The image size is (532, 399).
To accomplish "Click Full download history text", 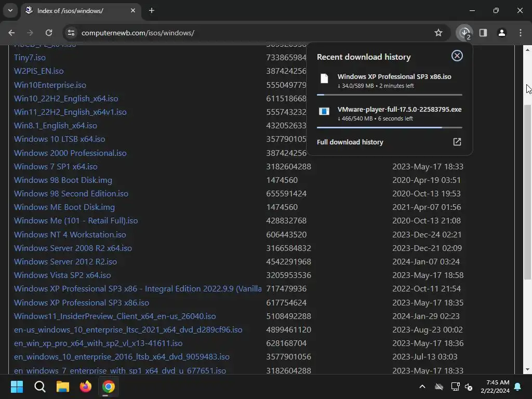I will 350,142.
